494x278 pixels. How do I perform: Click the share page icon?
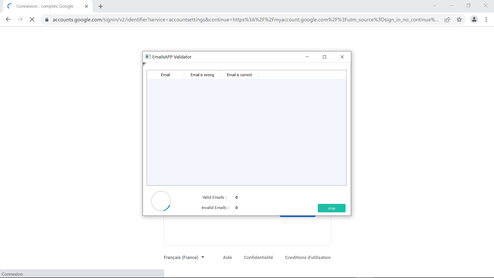(x=447, y=20)
